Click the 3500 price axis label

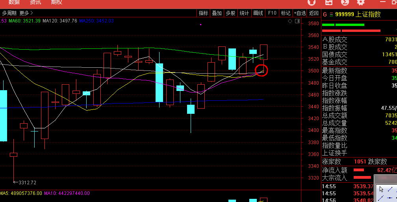pyautogui.click(x=314, y=71)
